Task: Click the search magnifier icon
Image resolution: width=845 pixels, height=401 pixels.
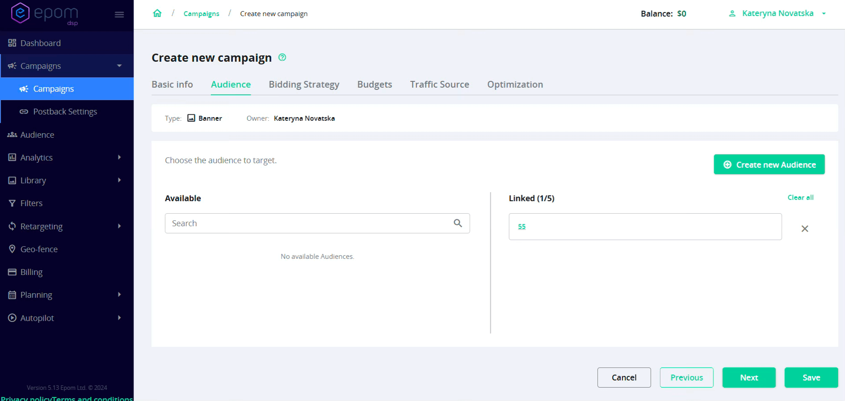Action: click(458, 223)
